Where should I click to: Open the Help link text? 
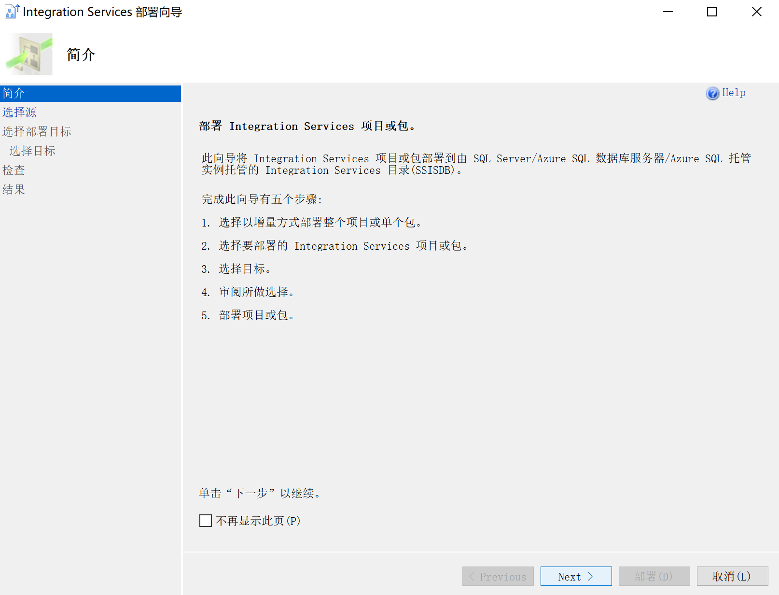click(734, 93)
